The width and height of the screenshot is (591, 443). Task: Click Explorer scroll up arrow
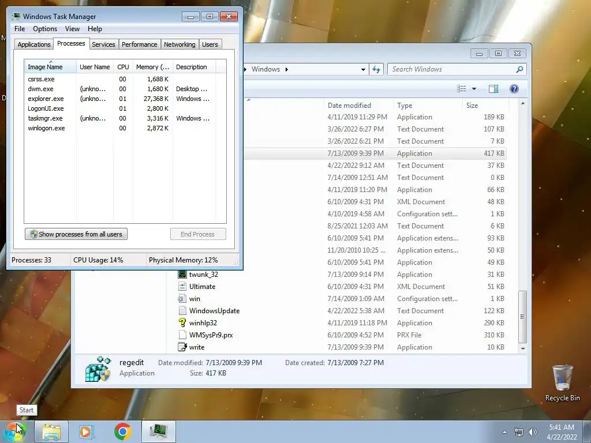point(523,103)
